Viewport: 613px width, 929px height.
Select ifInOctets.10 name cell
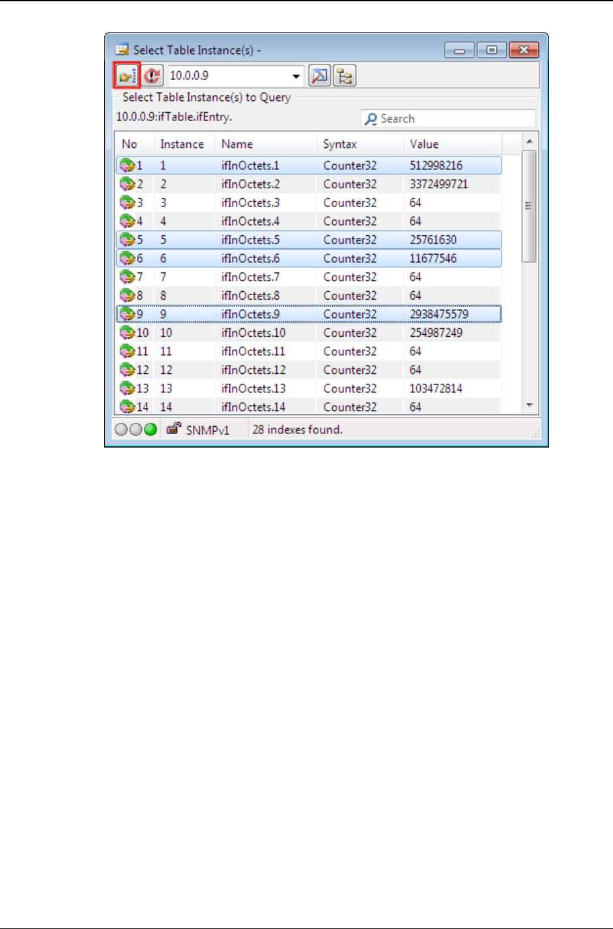click(x=253, y=333)
